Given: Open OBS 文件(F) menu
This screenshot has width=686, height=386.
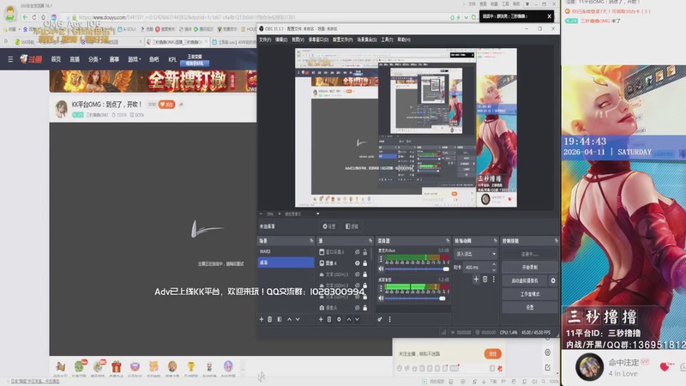Looking at the screenshot, I should [x=265, y=39].
